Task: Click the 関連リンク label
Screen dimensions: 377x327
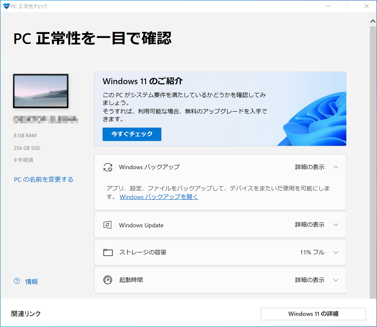Action: [25, 313]
